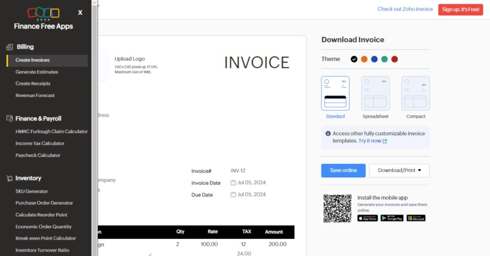The width and height of the screenshot is (490, 256).
Task: Click the Microsoft Store download badge
Action: 416,218
